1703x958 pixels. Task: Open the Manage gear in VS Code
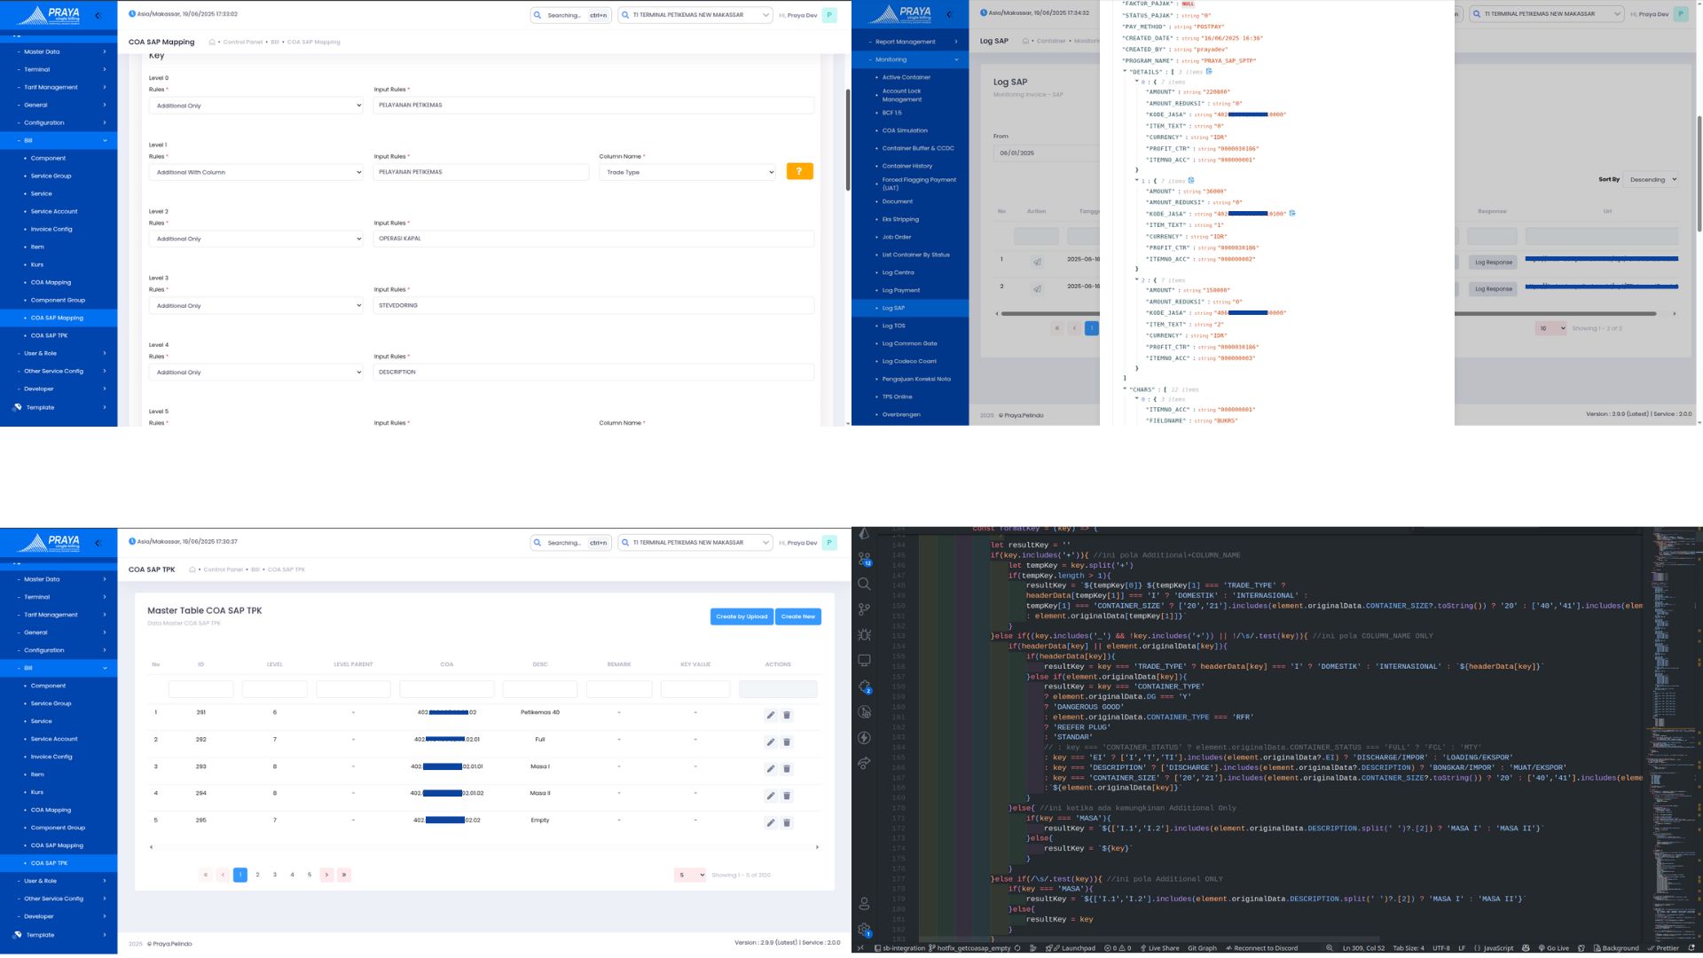pyautogui.click(x=864, y=930)
